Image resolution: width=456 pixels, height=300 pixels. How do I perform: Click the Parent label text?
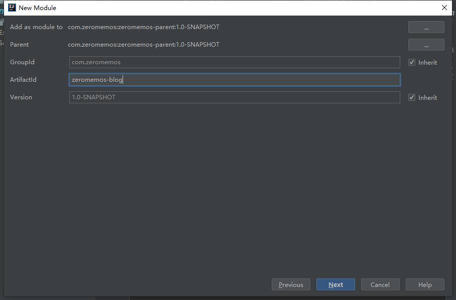[20, 45]
